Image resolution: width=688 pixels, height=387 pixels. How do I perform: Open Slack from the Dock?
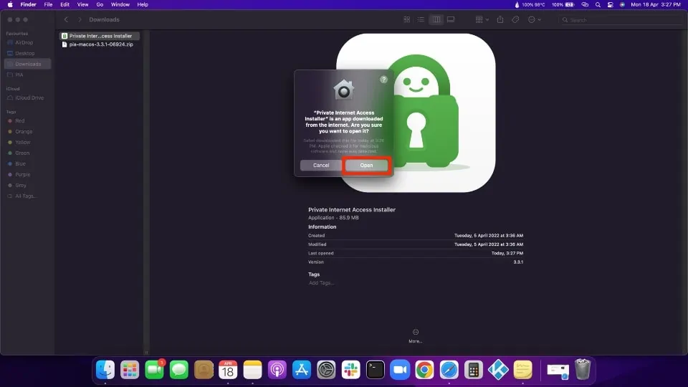[351, 370]
